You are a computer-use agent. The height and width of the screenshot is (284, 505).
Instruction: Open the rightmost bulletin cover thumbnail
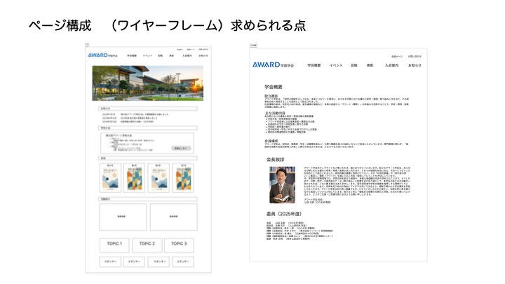183,177
